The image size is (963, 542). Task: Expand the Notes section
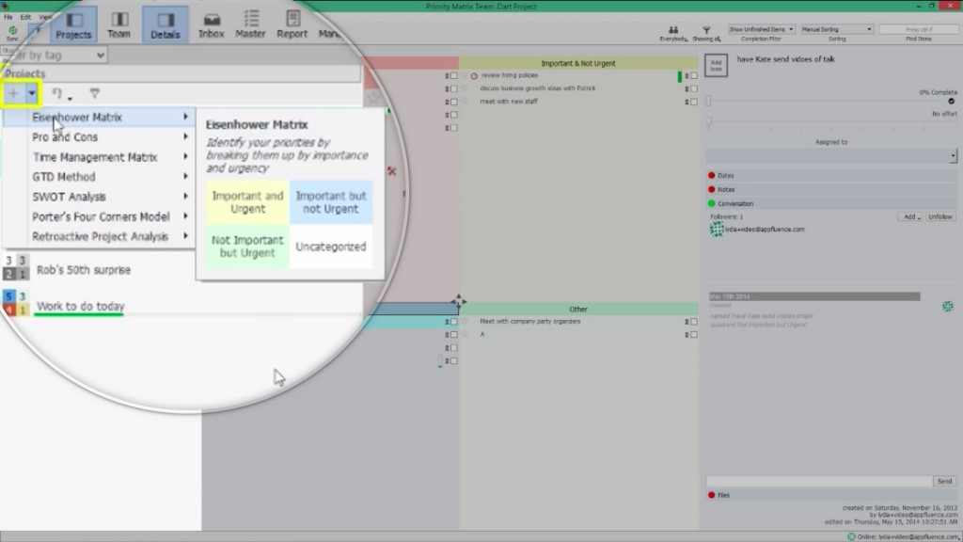tap(831, 190)
